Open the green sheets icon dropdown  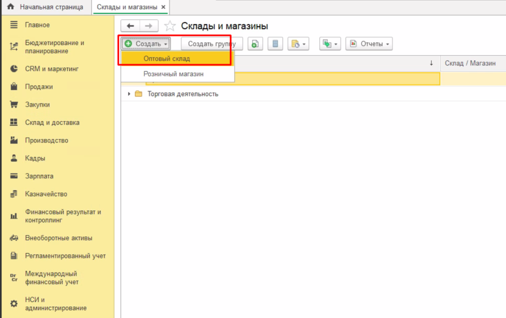pyautogui.click(x=330, y=44)
